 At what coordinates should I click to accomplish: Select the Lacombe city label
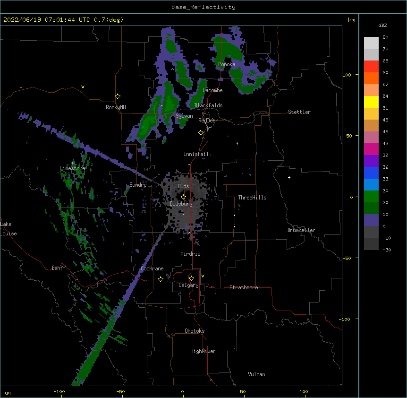[x=212, y=90]
